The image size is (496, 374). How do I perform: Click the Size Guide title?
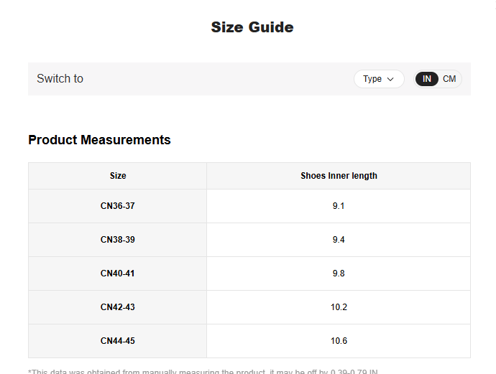click(252, 27)
